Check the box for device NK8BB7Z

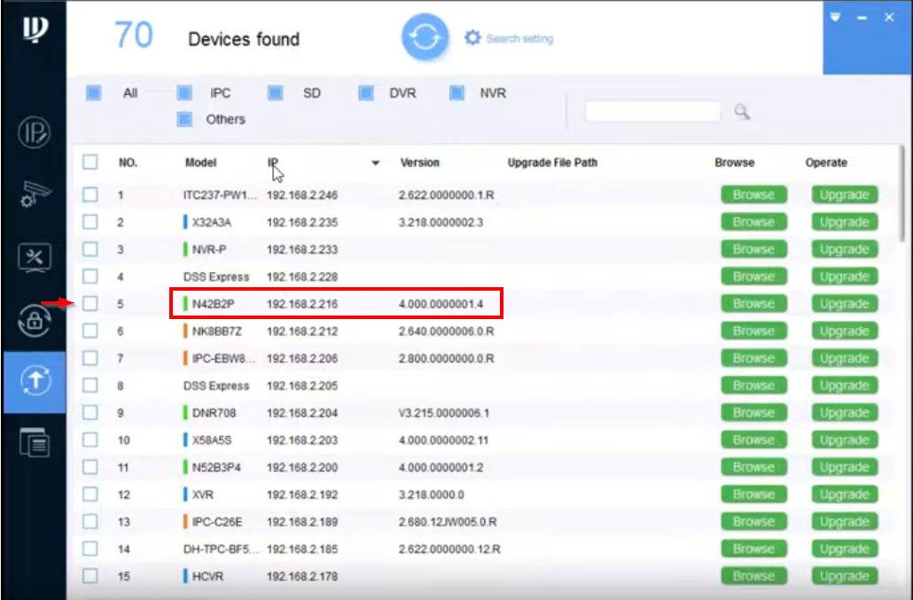pos(90,331)
